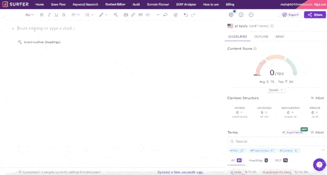Click the Share button
Viewport: 327px width, 175px height.
click(315, 15)
